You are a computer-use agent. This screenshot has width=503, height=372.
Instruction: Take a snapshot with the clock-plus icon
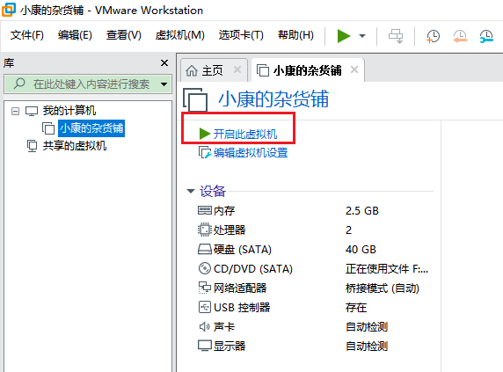(x=433, y=36)
